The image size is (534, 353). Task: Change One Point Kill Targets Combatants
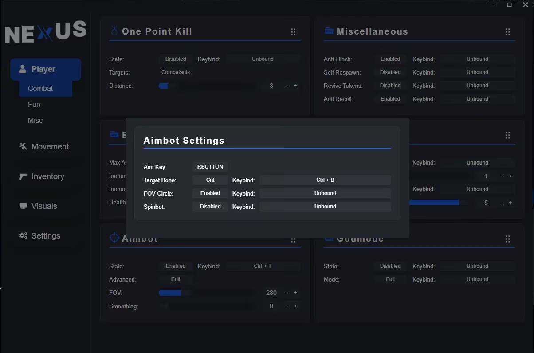(176, 72)
